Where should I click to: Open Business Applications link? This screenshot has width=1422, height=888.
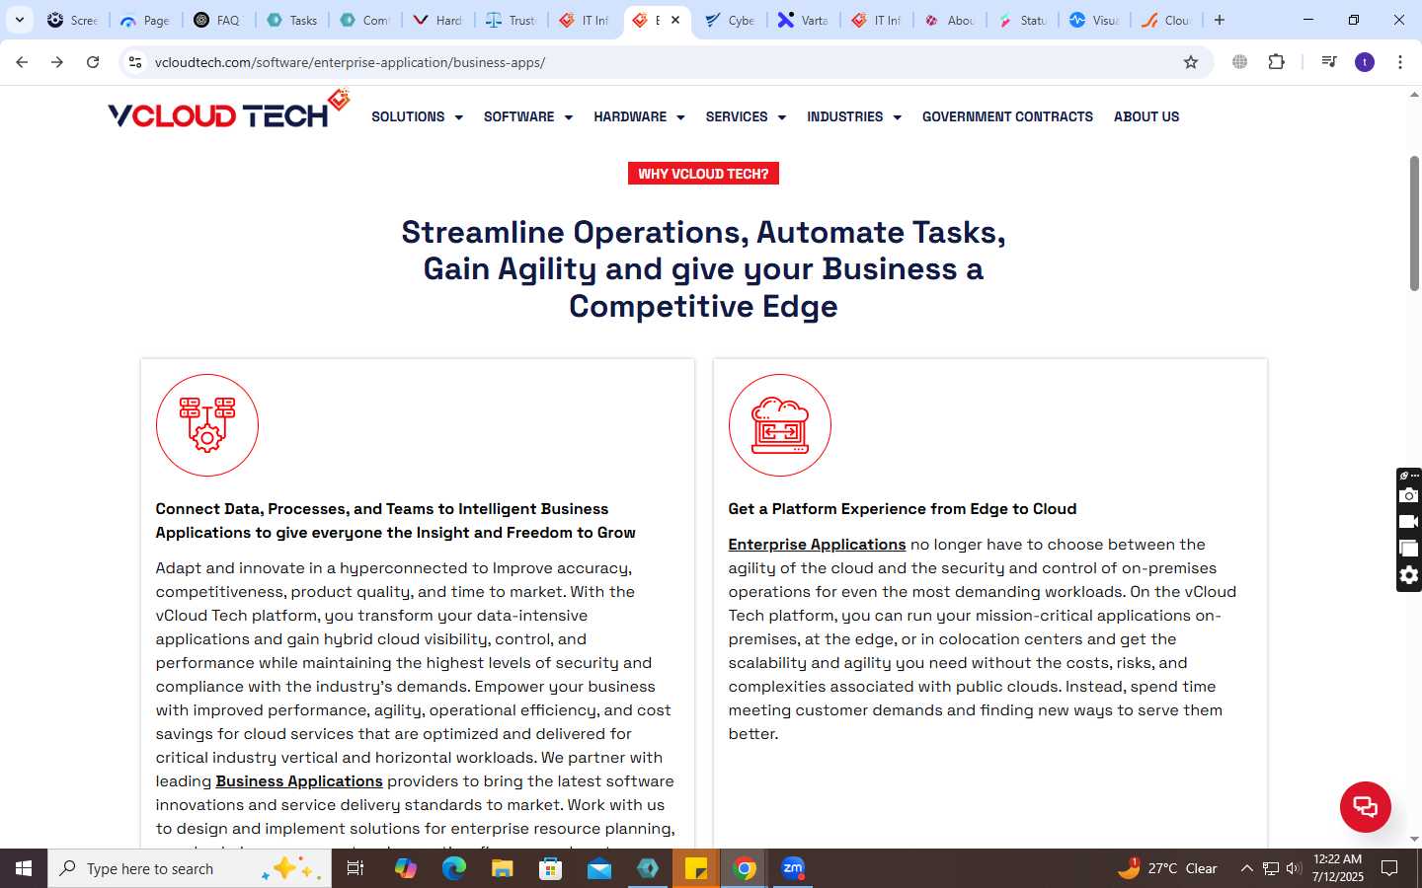tap(299, 781)
